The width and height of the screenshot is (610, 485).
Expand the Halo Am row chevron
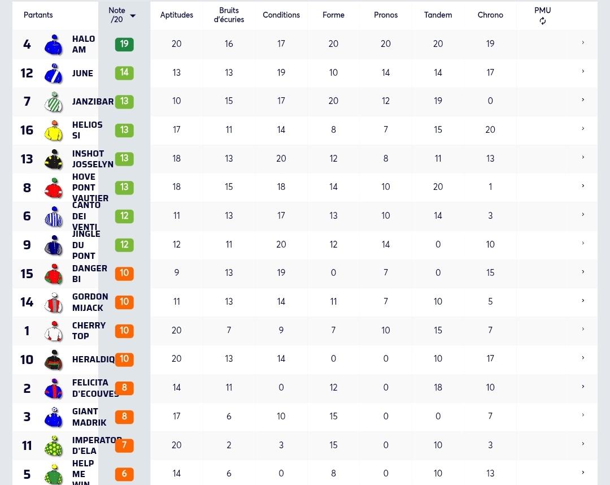pos(583,42)
